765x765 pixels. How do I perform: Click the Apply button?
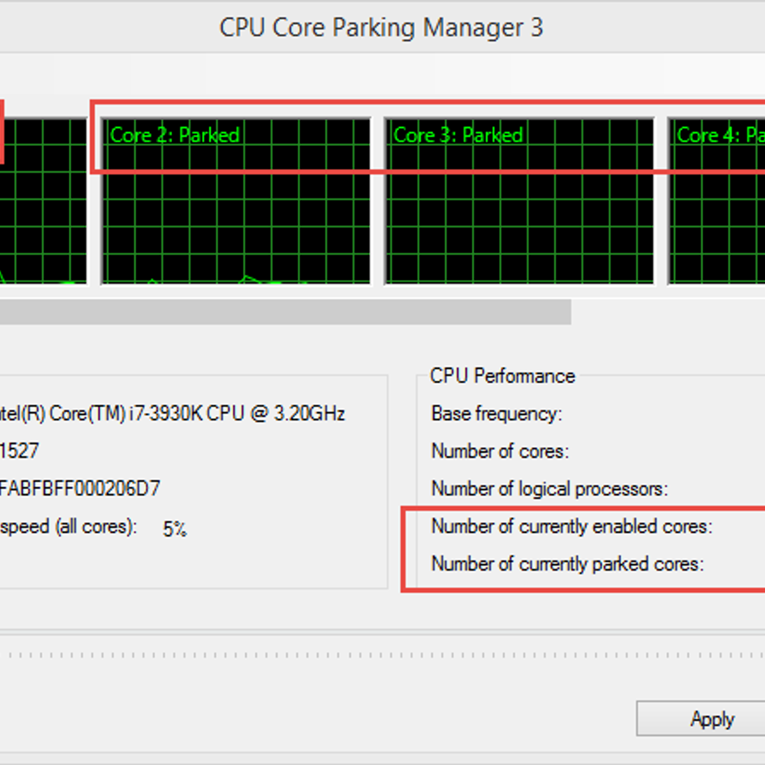[711, 720]
